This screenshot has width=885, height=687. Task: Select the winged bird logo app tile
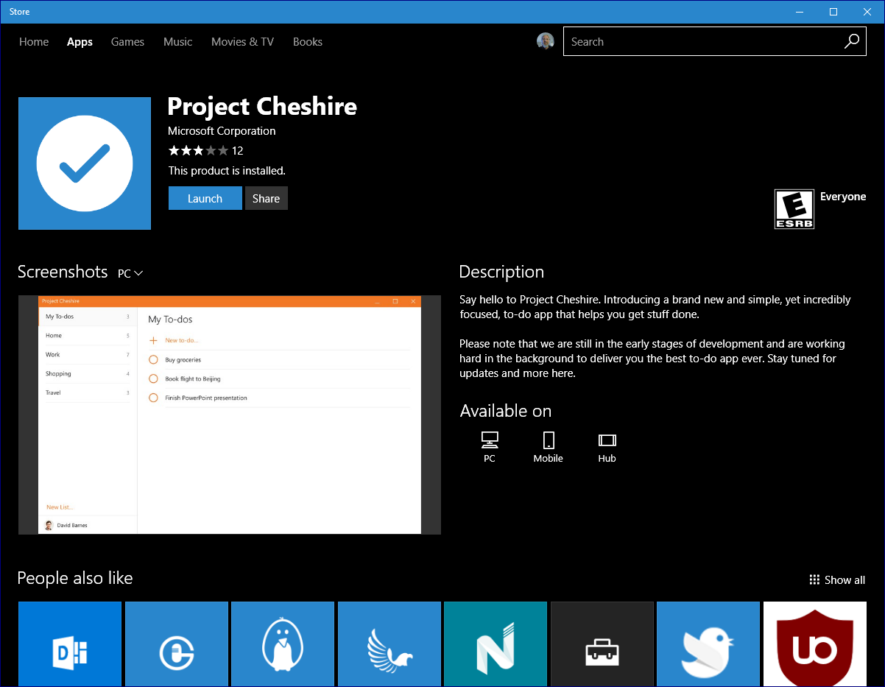[389, 644]
